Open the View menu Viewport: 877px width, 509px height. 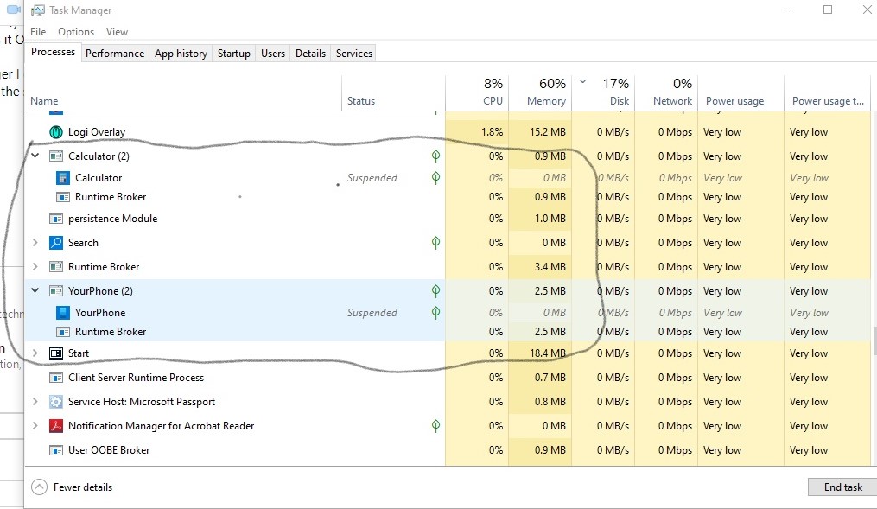[117, 32]
